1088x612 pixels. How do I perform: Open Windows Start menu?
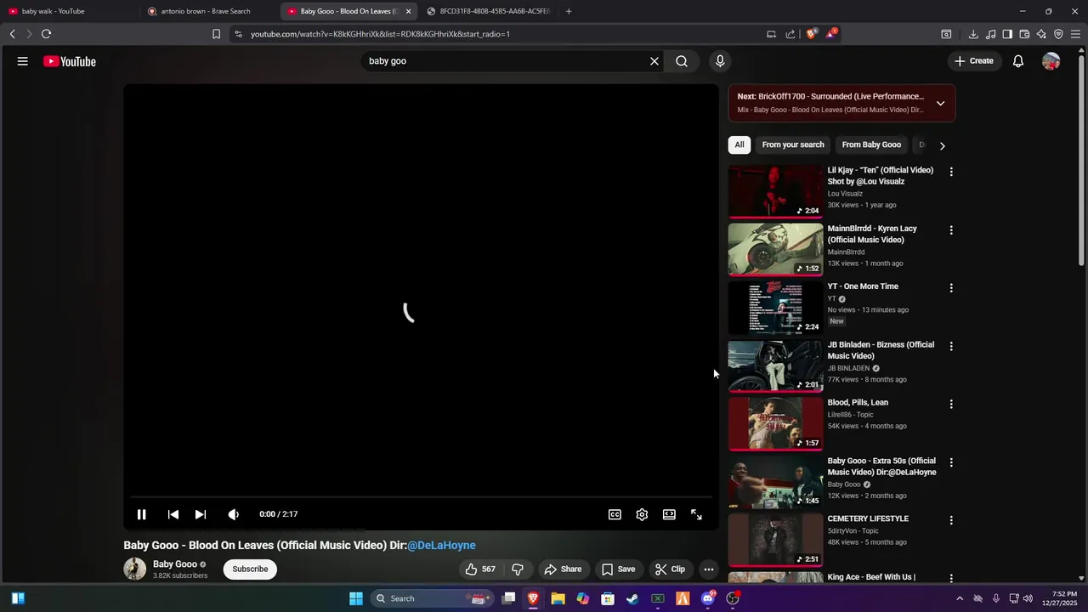coord(356,598)
